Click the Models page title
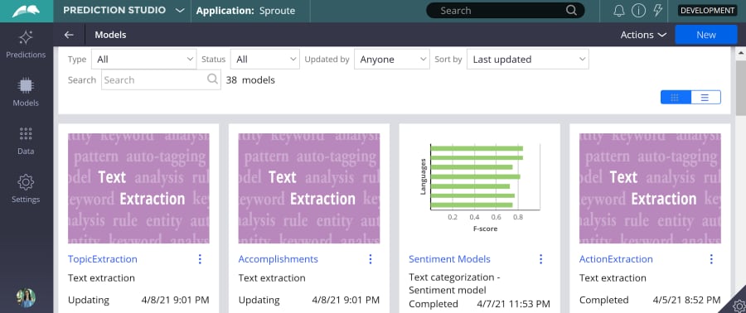746x313 pixels. point(110,35)
